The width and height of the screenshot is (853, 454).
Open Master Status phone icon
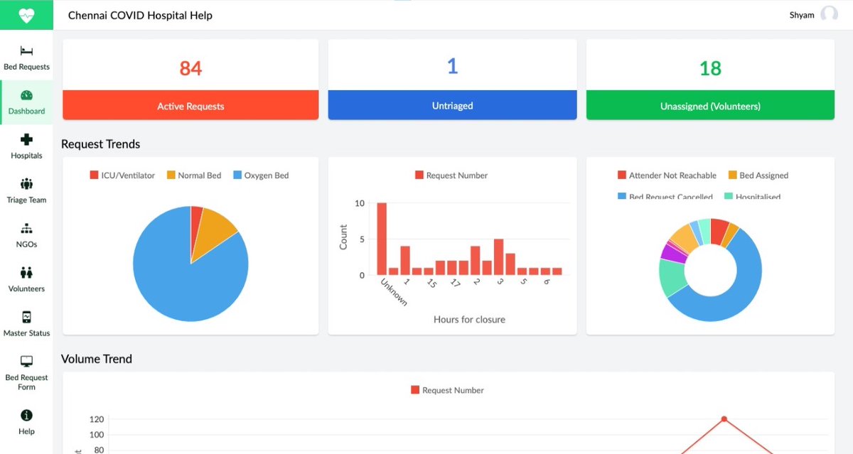pos(26,317)
